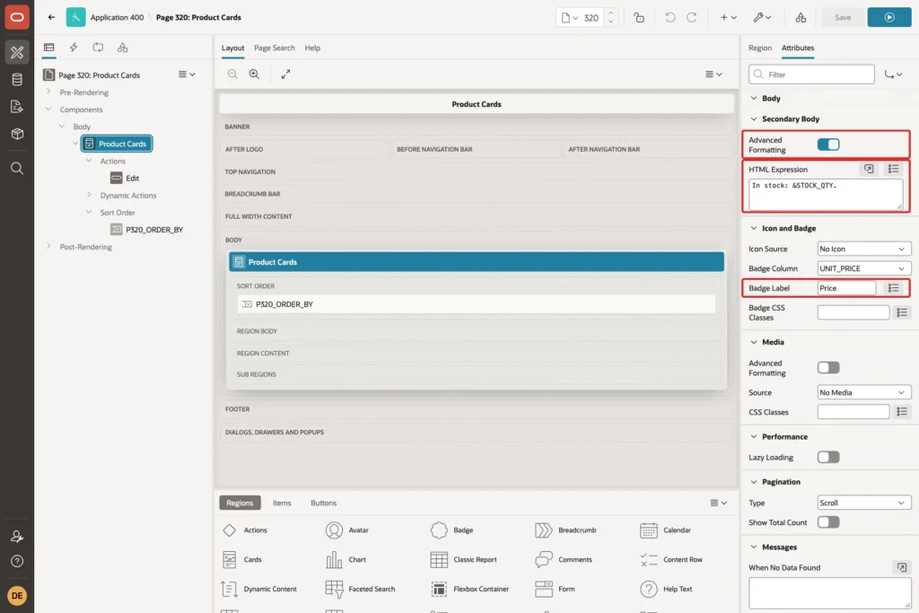Open list picker beside Media CSS Classes
Screen dimensions: 919x613
pos(902,412)
